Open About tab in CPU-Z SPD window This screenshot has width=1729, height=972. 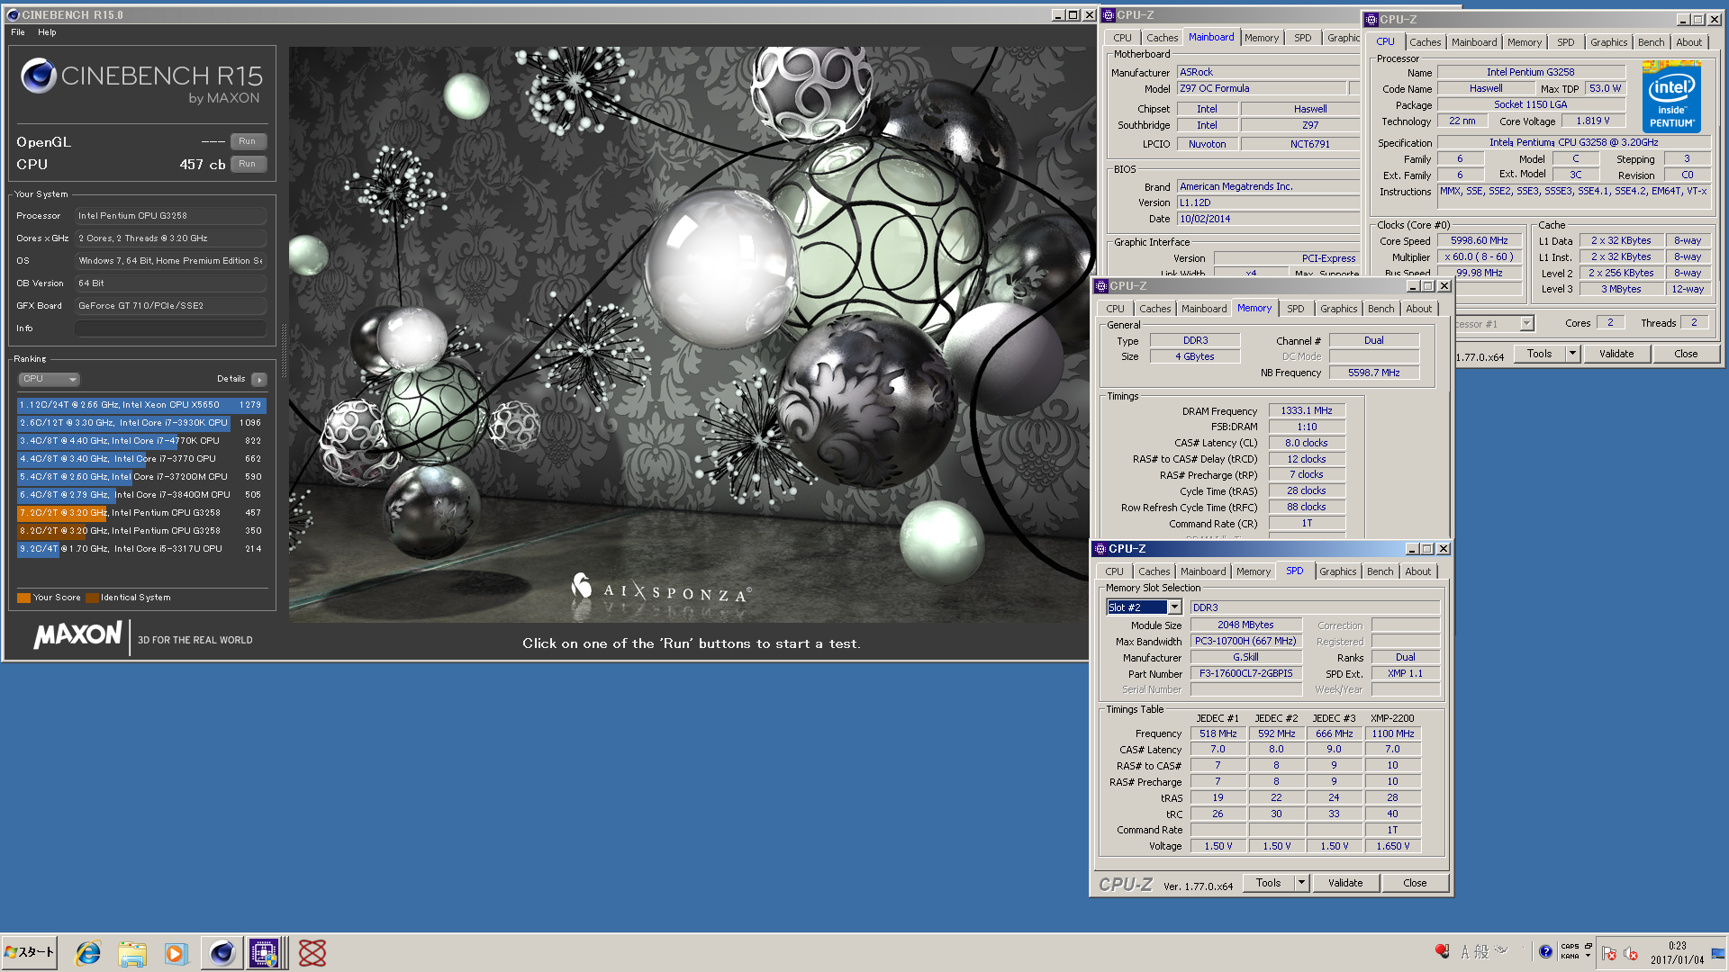(1417, 571)
